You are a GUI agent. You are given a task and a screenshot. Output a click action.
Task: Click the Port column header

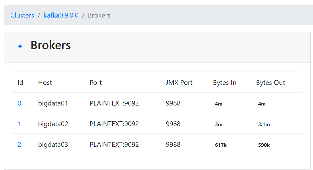tap(96, 83)
